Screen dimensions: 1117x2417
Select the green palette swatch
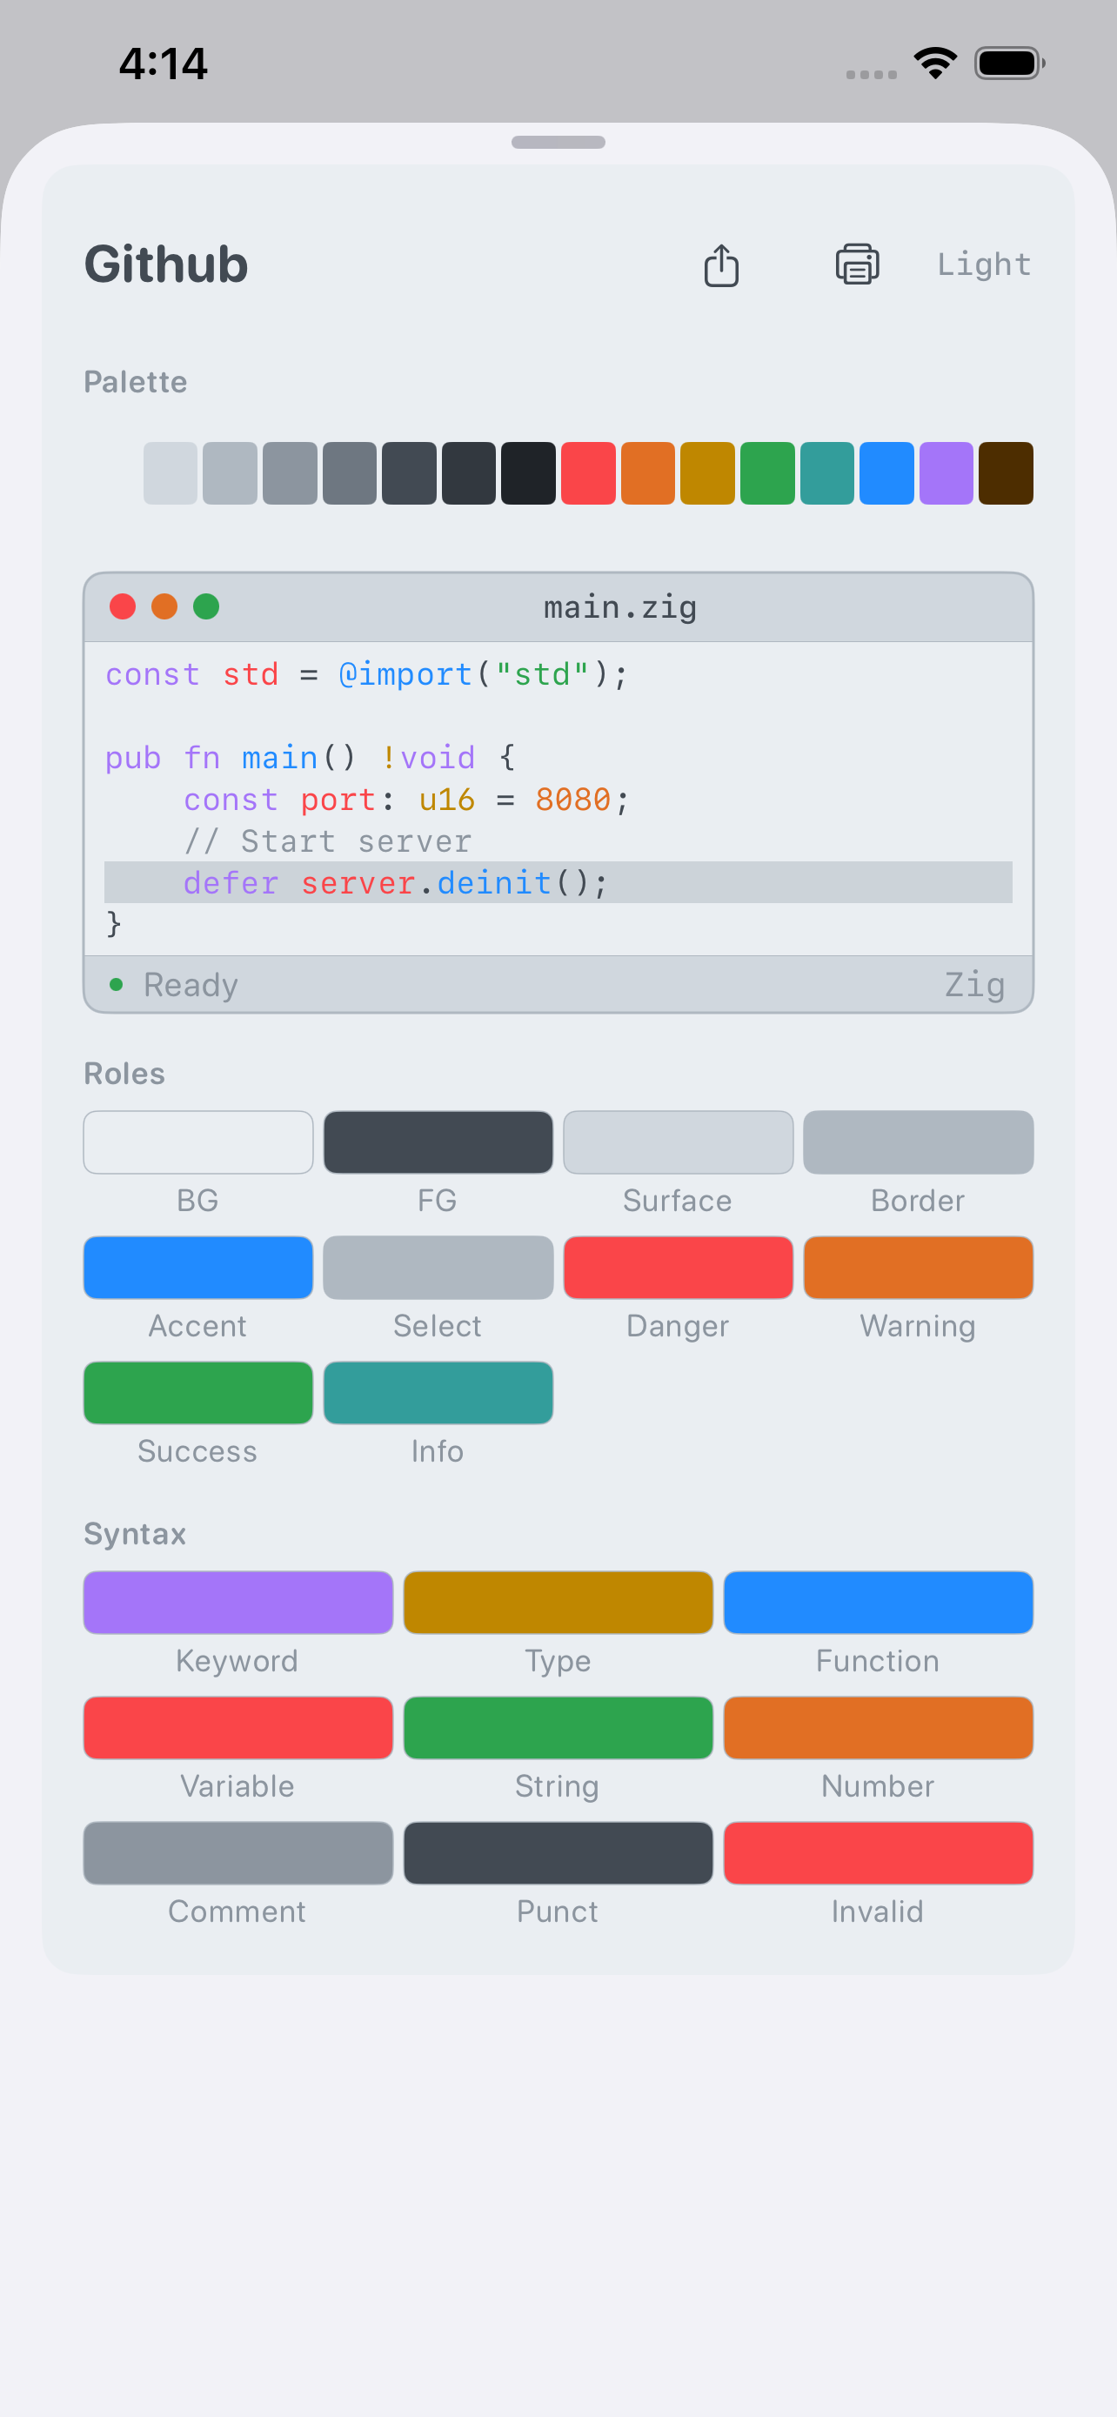coord(767,474)
